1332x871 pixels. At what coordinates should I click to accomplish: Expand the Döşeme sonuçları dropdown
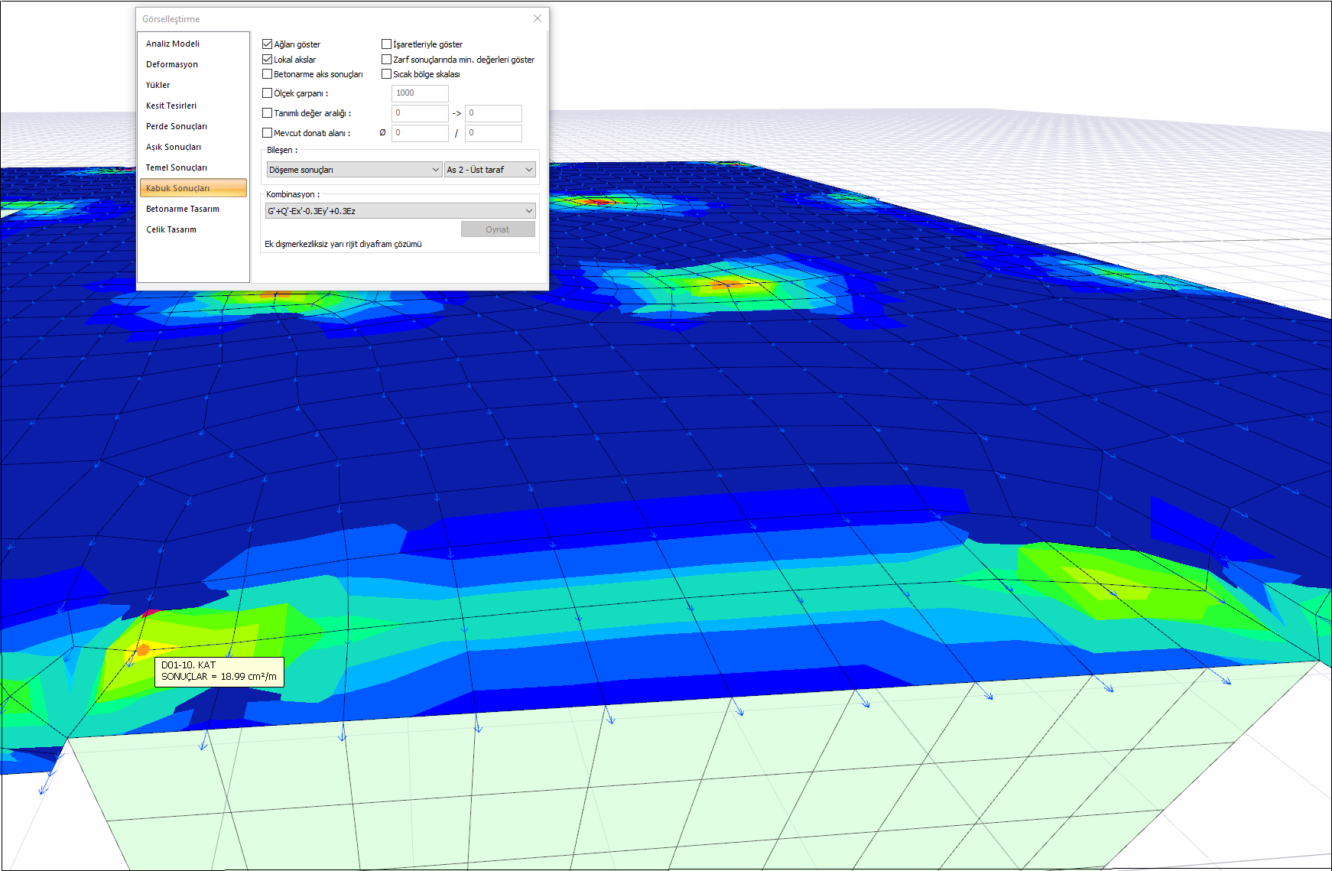click(354, 170)
